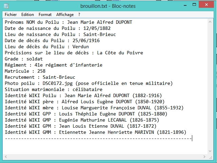Open the Affichage menu
This screenshot has height=163, width=217.
[65, 15]
